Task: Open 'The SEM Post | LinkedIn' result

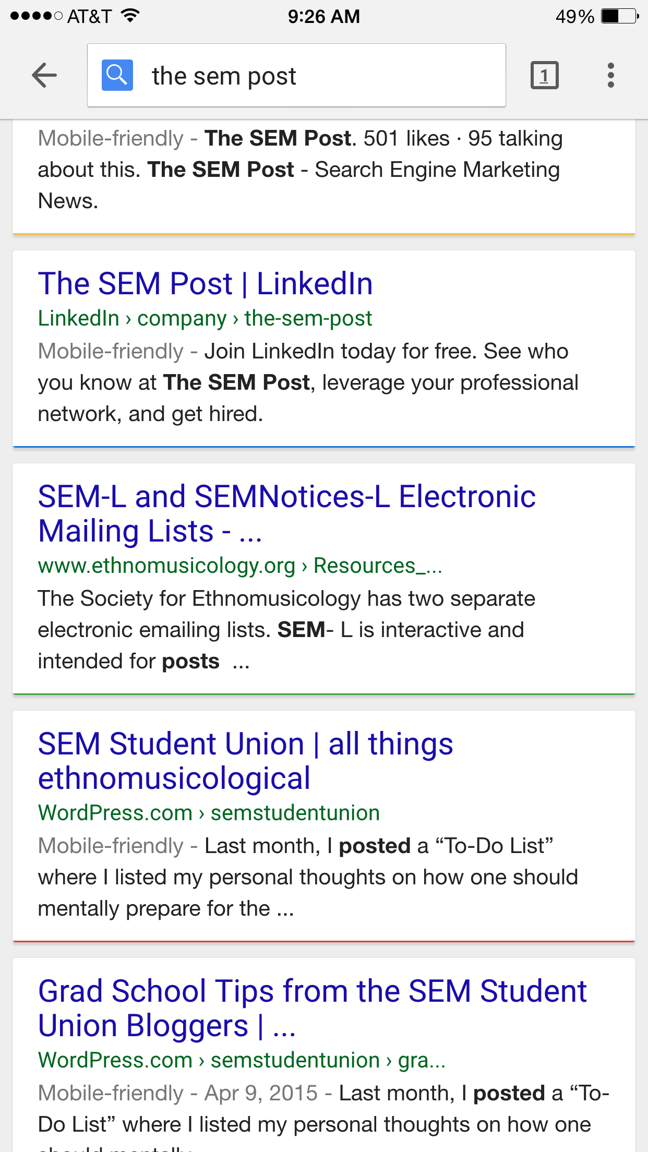Action: coord(205,284)
